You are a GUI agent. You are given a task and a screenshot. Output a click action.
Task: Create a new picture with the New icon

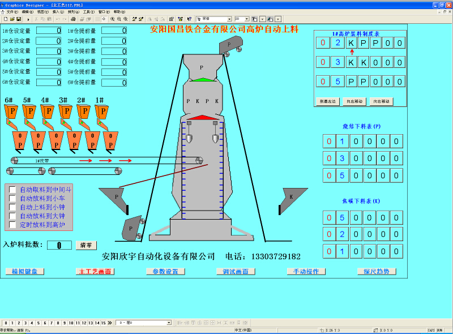(x=6, y=19)
